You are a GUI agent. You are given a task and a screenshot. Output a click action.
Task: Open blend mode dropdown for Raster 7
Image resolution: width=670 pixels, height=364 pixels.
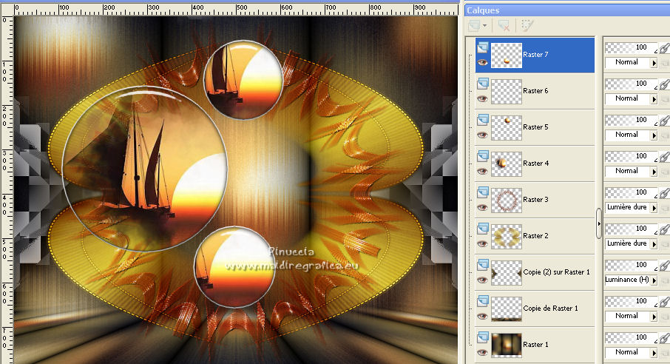pyautogui.click(x=654, y=63)
